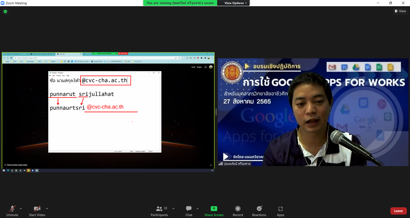Open the Knowledge bookmark folder in shared Chrome

(29, 62)
